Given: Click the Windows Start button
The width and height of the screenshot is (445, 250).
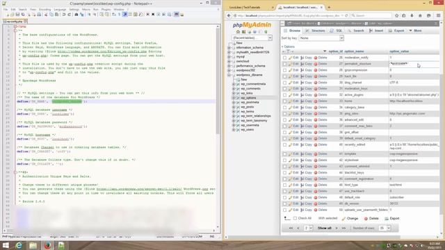Looking at the screenshot, I should point(6,245).
